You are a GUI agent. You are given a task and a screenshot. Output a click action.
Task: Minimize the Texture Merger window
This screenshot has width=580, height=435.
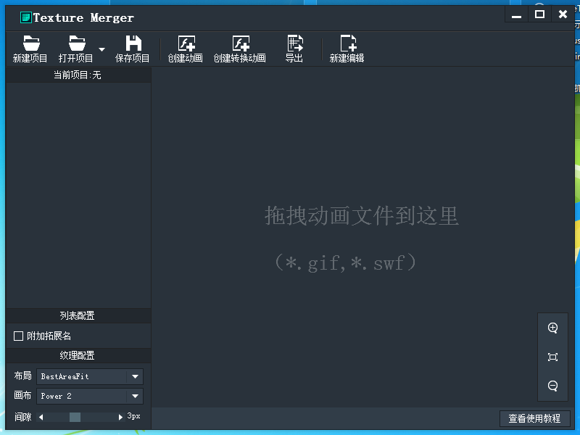517,15
